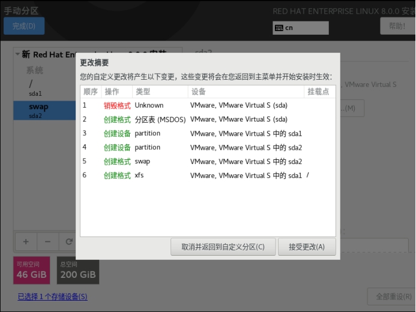Click the add mount point plus icon
Viewport: 416px width, 312px height.
point(26,241)
